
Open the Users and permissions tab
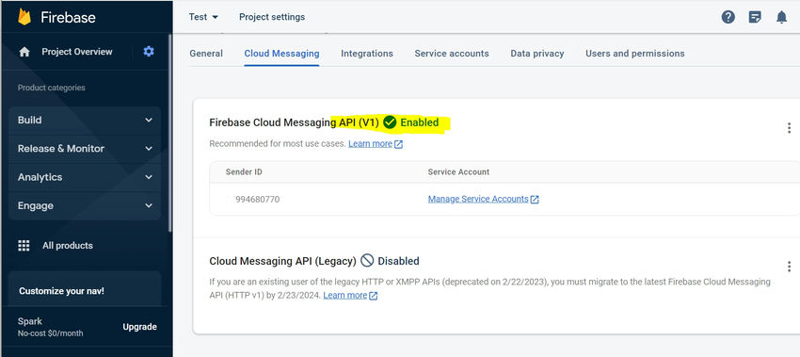tap(635, 53)
